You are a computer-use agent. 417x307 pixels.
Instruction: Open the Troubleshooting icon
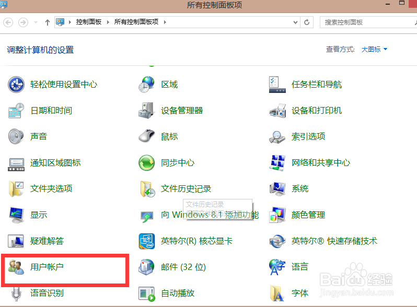pos(16,241)
